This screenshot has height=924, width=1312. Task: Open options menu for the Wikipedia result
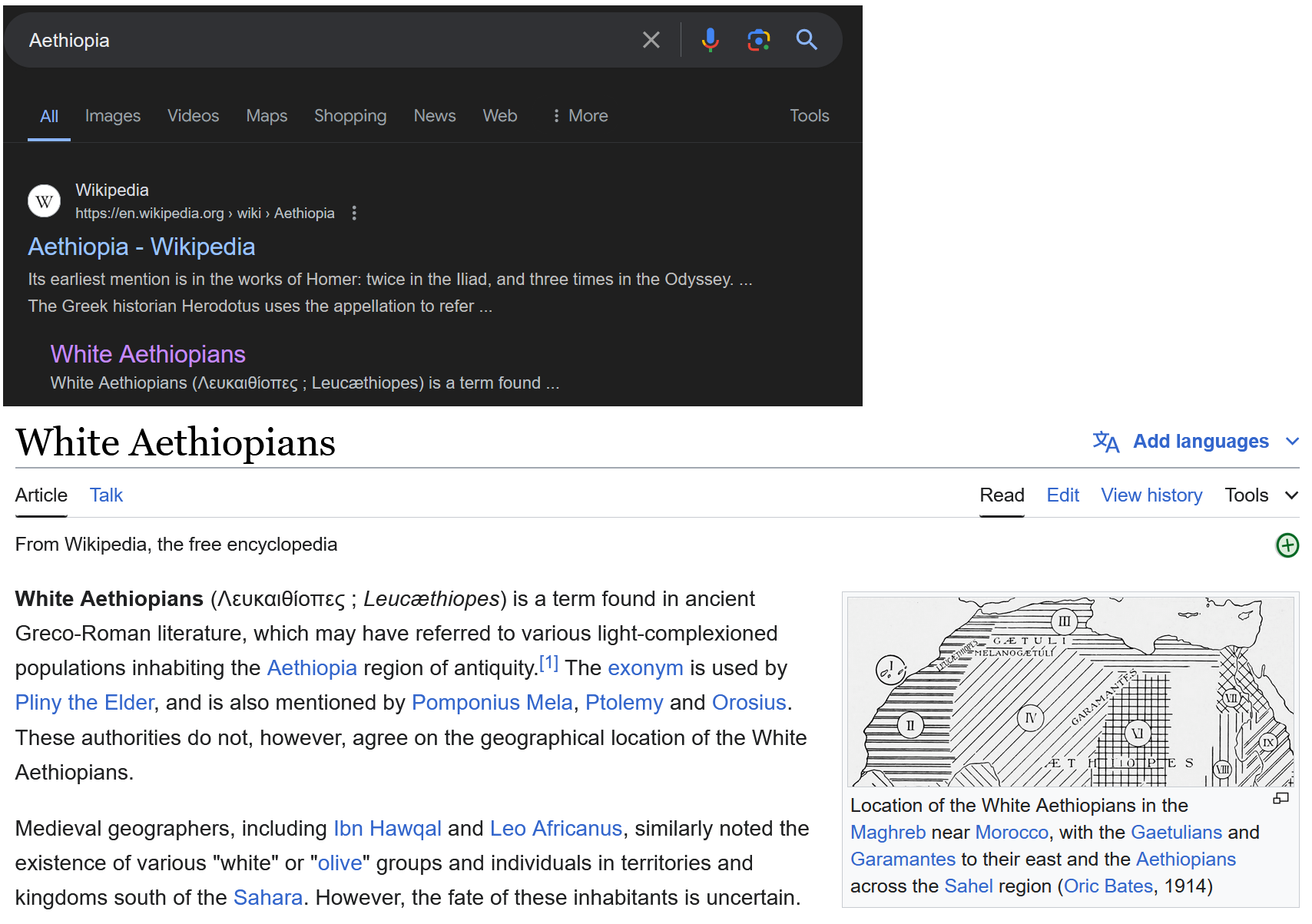point(354,214)
